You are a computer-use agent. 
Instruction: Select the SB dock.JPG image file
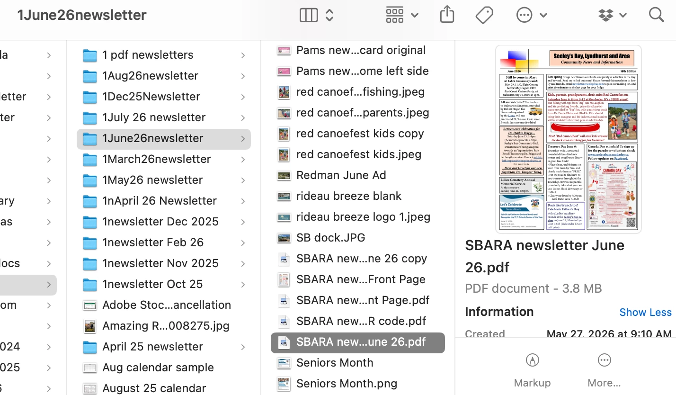click(358, 238)
